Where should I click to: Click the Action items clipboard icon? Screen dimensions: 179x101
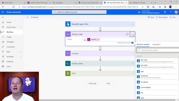click(x=3, y=27)
